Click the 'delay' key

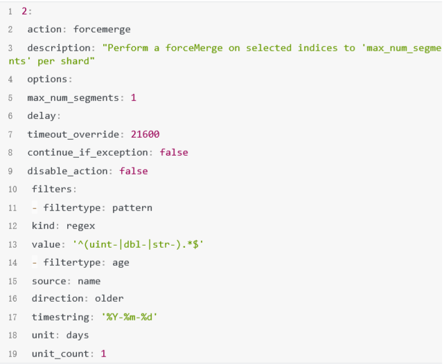tap(42, 116)
